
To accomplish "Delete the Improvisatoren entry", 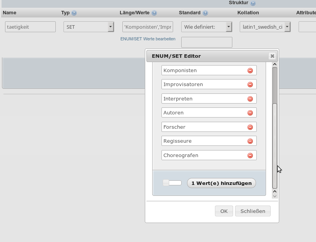I will click(250, 85).
